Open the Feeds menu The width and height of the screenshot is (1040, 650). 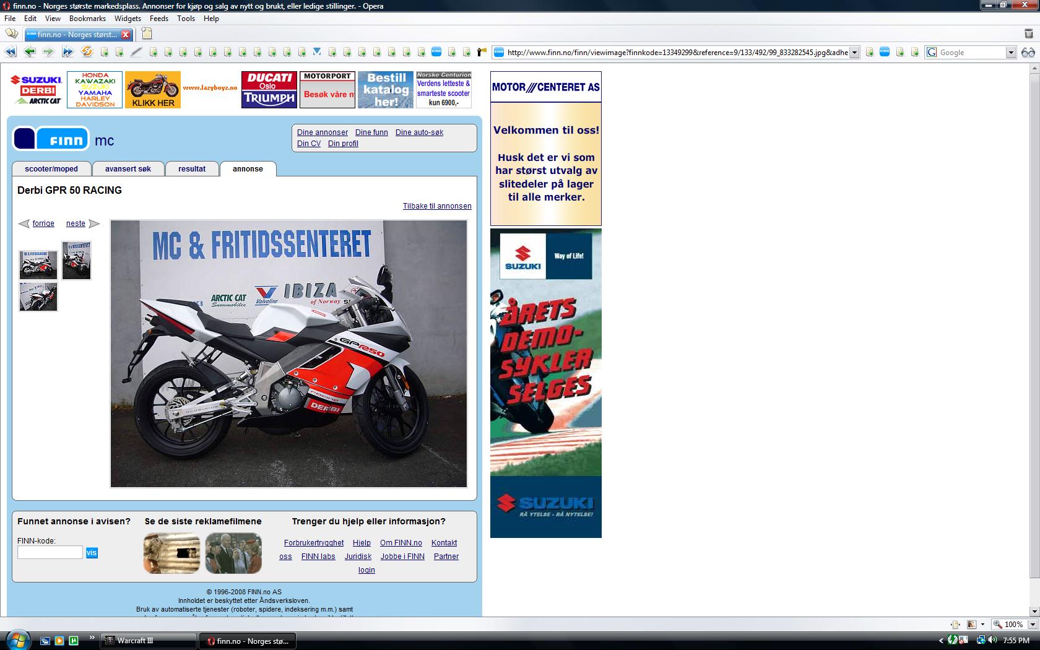point(159,19)
